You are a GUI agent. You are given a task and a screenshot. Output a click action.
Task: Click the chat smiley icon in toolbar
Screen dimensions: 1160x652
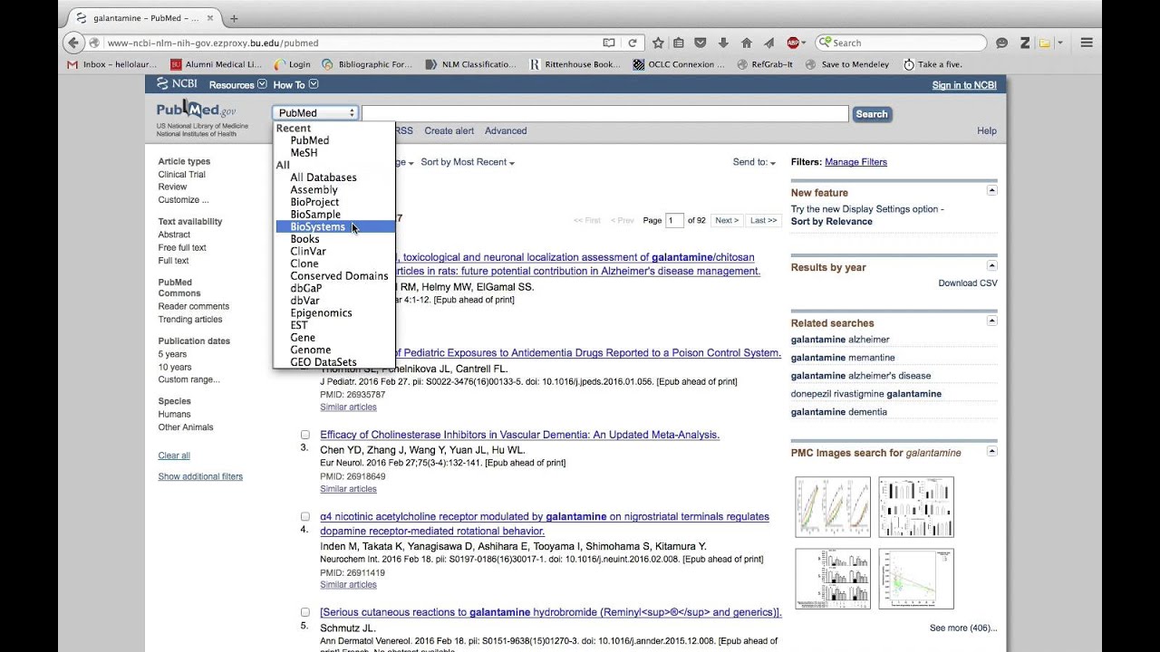pos(1001,43)
